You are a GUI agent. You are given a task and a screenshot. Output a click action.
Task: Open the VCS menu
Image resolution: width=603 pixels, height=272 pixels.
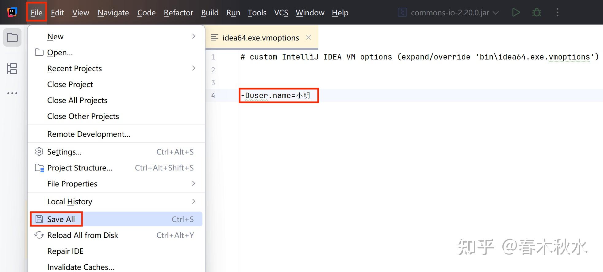pos(281,13)
